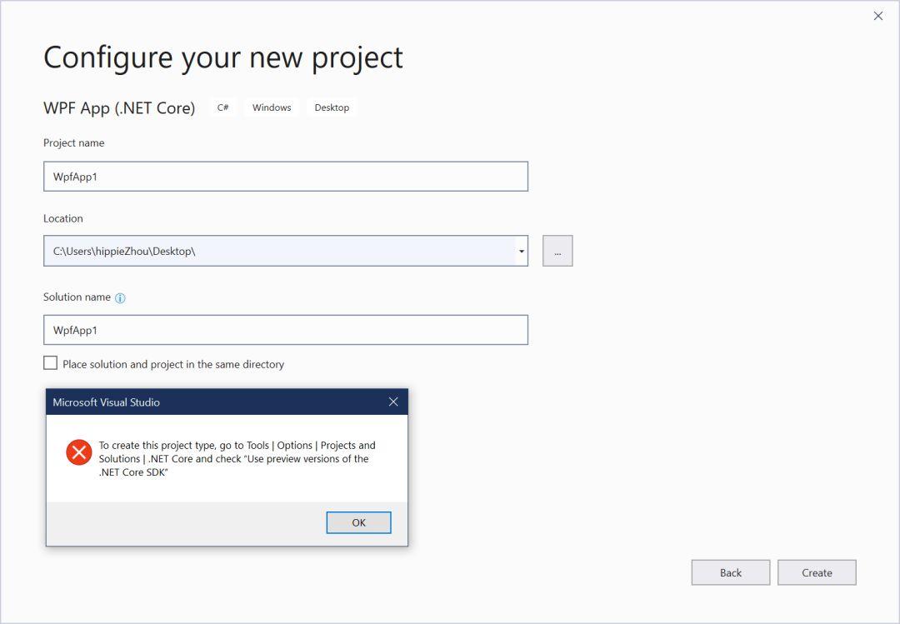This screenshot has height=624, width=900.
Task: Click the red error icon in the dialog
Action: 78,452
